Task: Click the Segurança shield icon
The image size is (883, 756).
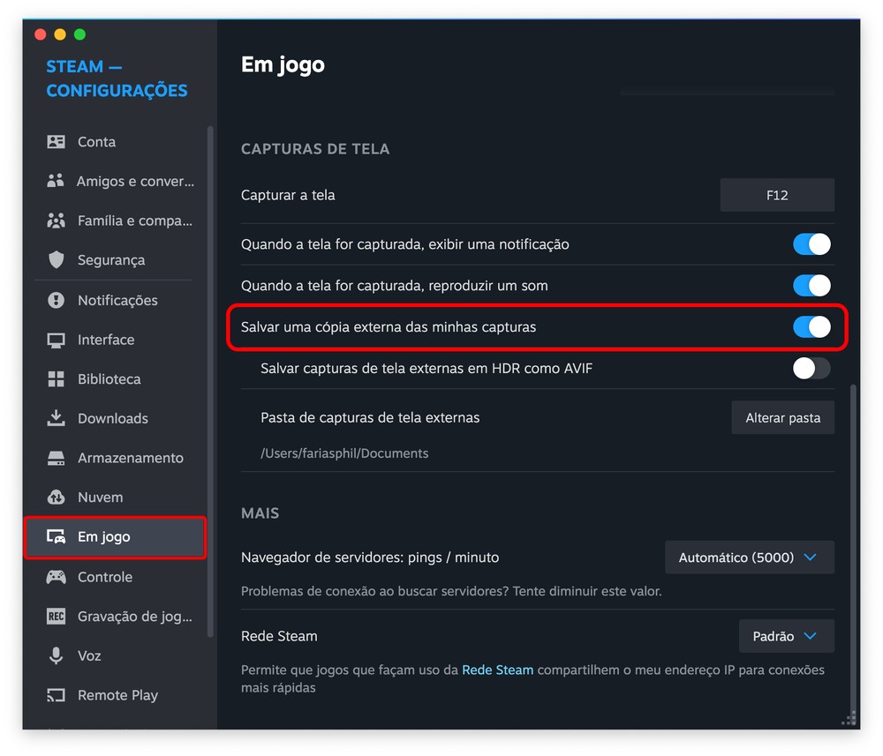Action: coord(56,260)
